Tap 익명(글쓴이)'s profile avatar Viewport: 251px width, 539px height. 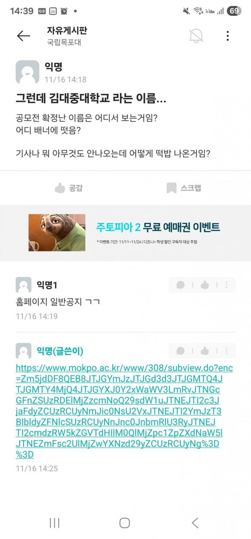24,351
